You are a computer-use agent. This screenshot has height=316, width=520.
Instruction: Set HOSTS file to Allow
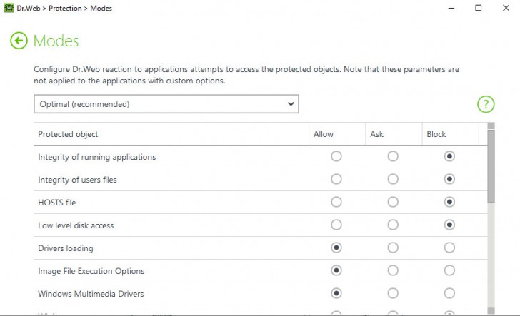(336, 202)
